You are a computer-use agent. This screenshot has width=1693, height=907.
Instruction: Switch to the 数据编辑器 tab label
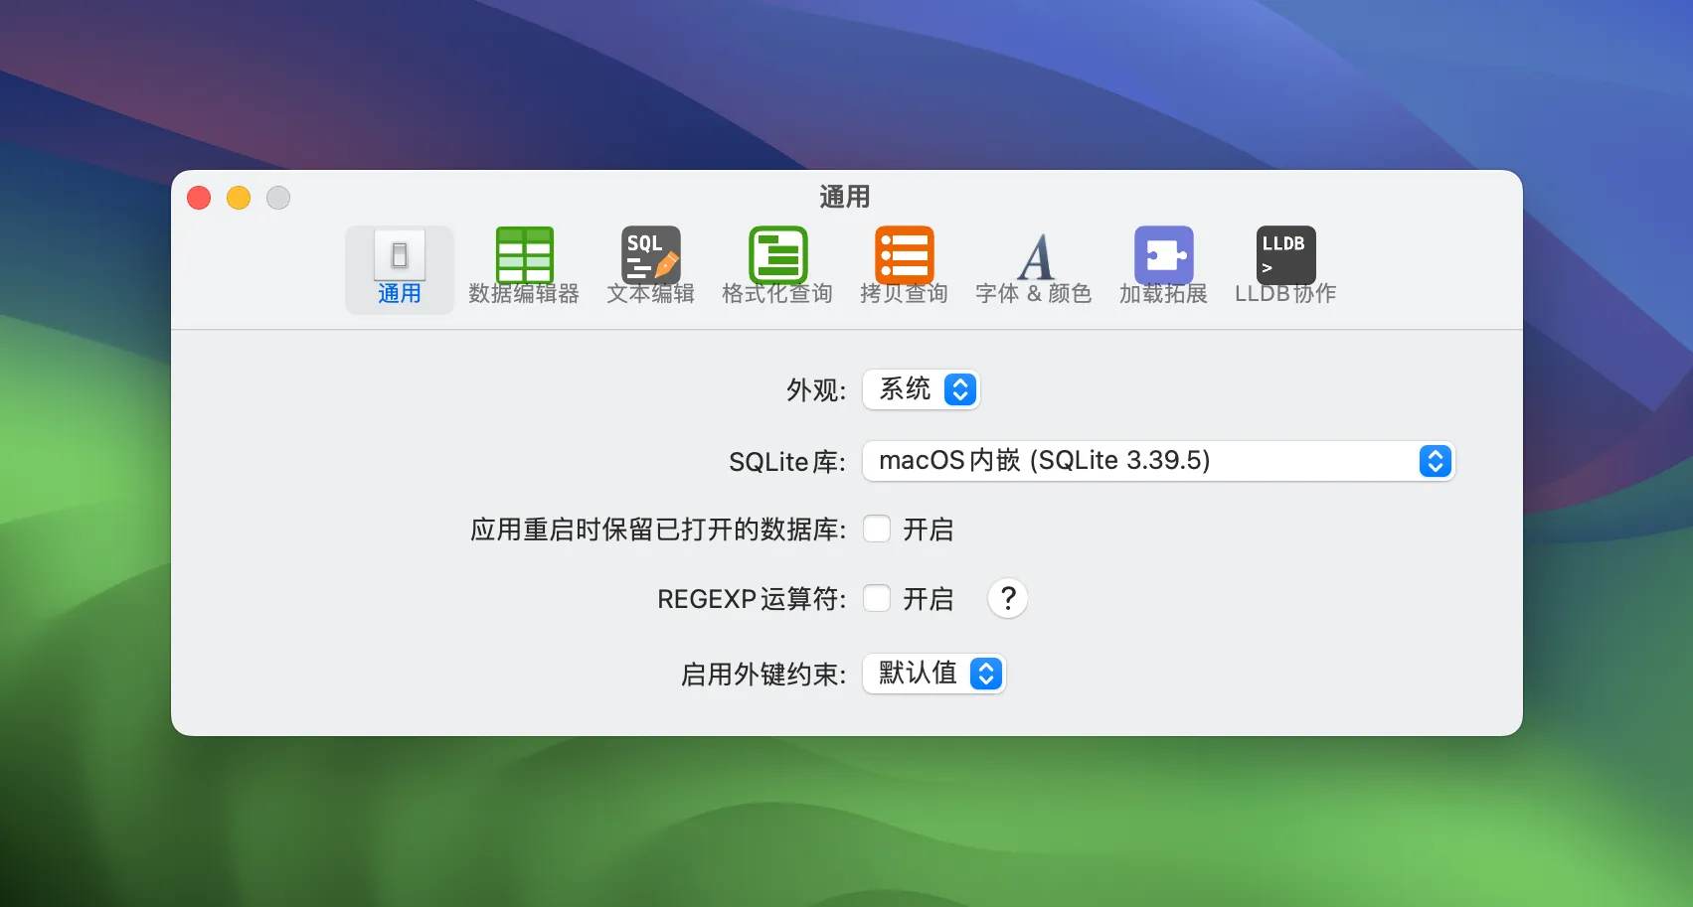click(x=524, y=294)
